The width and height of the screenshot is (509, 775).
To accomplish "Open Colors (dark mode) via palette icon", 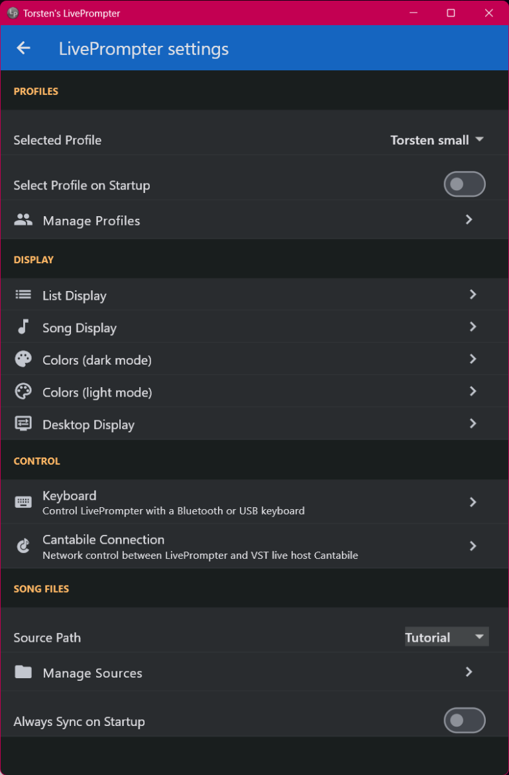I will pyautogui.click(x=23, y=359).
